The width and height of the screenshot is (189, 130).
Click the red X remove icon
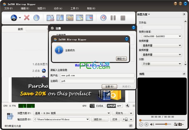pyautogui.click(x=27, y=18)
